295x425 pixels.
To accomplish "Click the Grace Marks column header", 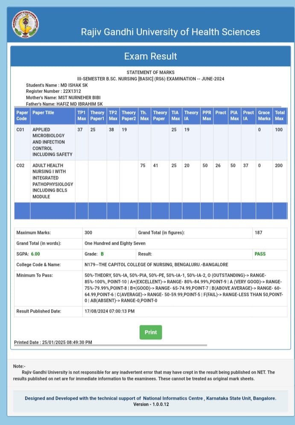I will [264, 115].
